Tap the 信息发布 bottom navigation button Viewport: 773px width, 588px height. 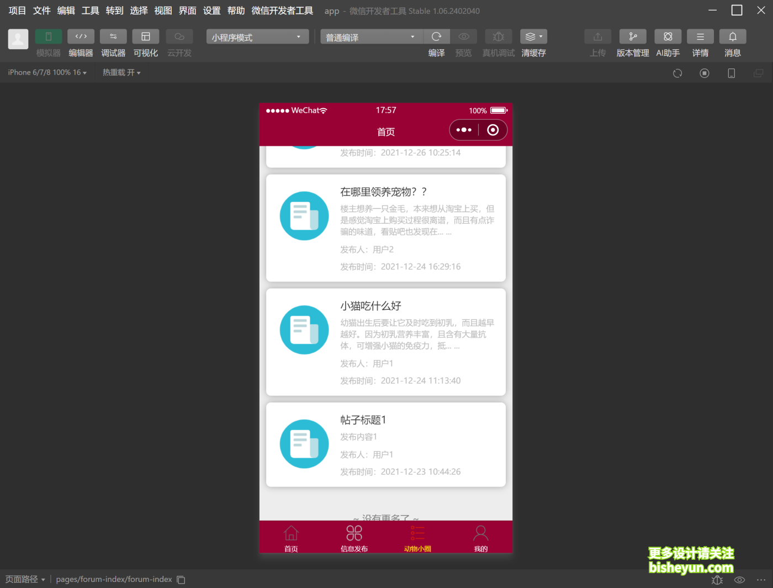point(354,537)
